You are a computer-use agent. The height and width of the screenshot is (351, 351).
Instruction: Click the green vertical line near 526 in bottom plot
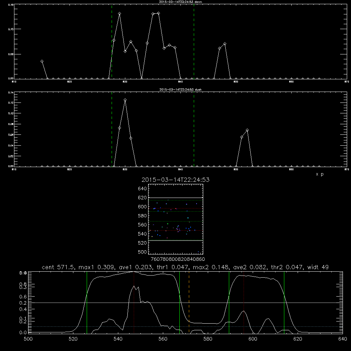pyautogui.click(x=87, y=302)
